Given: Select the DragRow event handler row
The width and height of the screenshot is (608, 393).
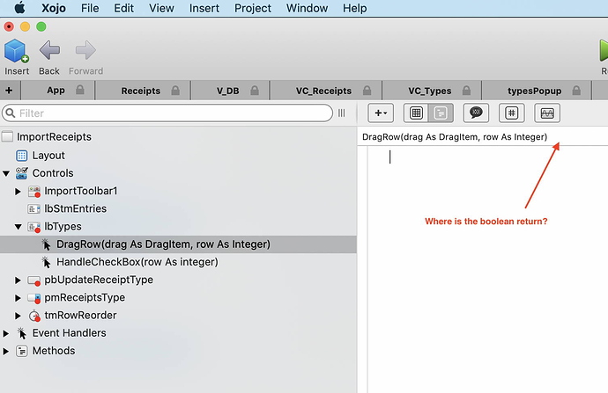Looking at the screenshot, I should click(x=178, y=244).
